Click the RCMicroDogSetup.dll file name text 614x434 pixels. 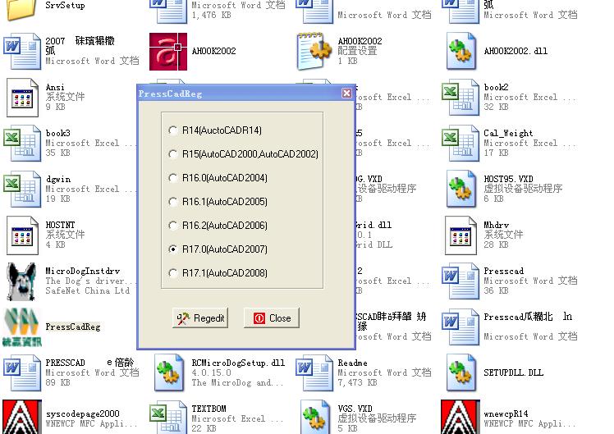click(238, 363)
